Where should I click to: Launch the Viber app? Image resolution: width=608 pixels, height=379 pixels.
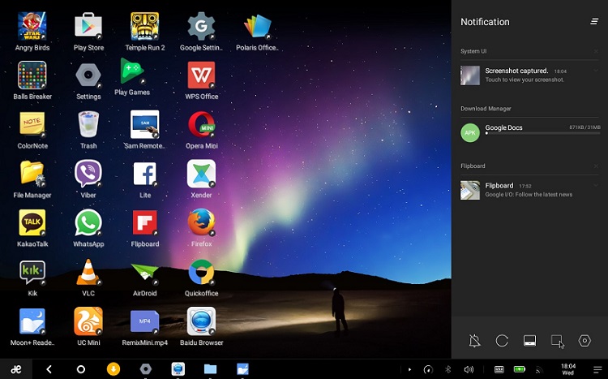tap(88, 174)
